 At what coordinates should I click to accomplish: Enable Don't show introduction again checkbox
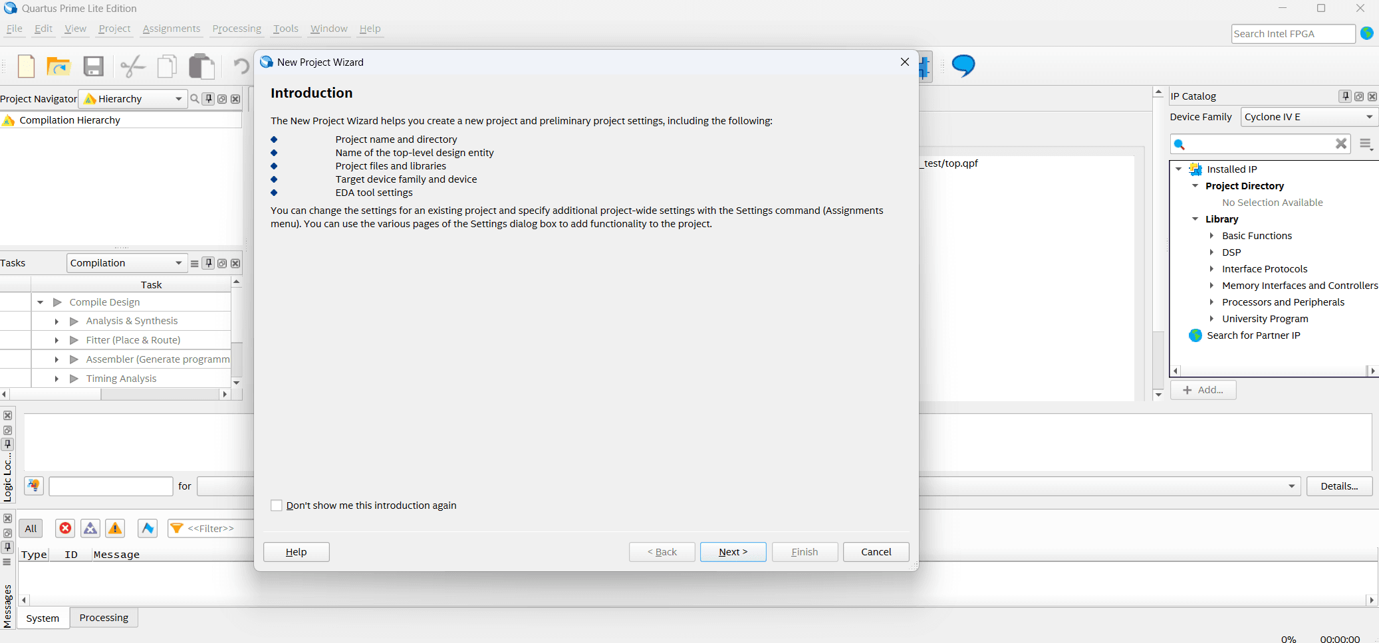point(277,505)
